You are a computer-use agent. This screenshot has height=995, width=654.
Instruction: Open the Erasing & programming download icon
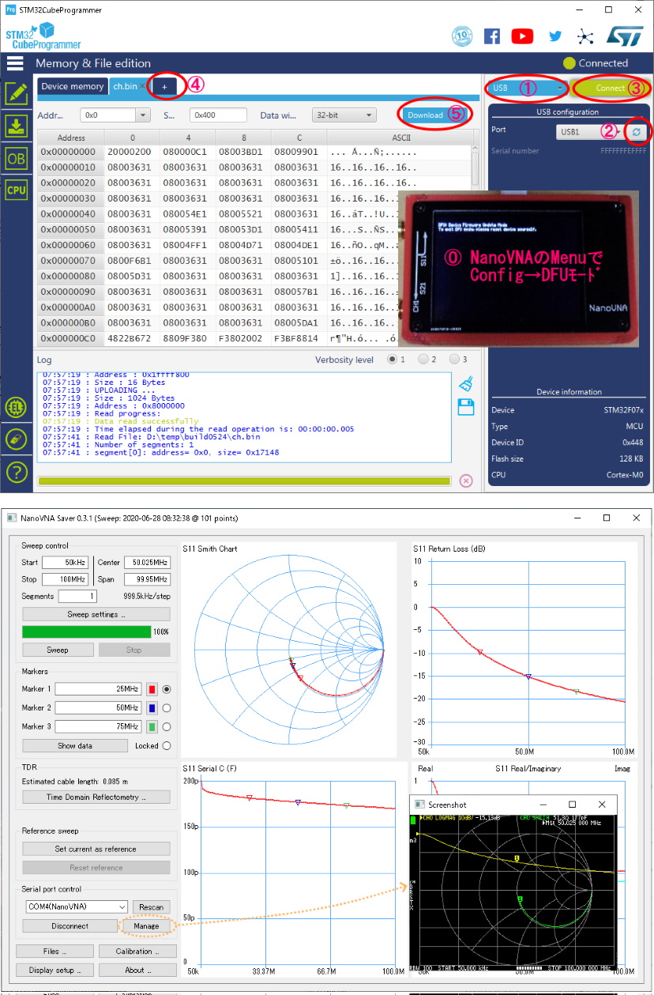(x=17, y=126)
